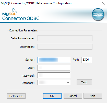
Task: Click the User label
Action: [31, 68]
